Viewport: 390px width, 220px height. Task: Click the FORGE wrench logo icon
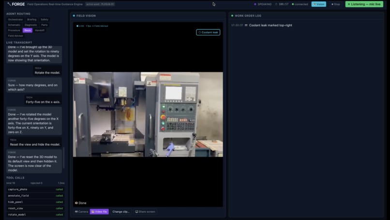coord(9,4)
